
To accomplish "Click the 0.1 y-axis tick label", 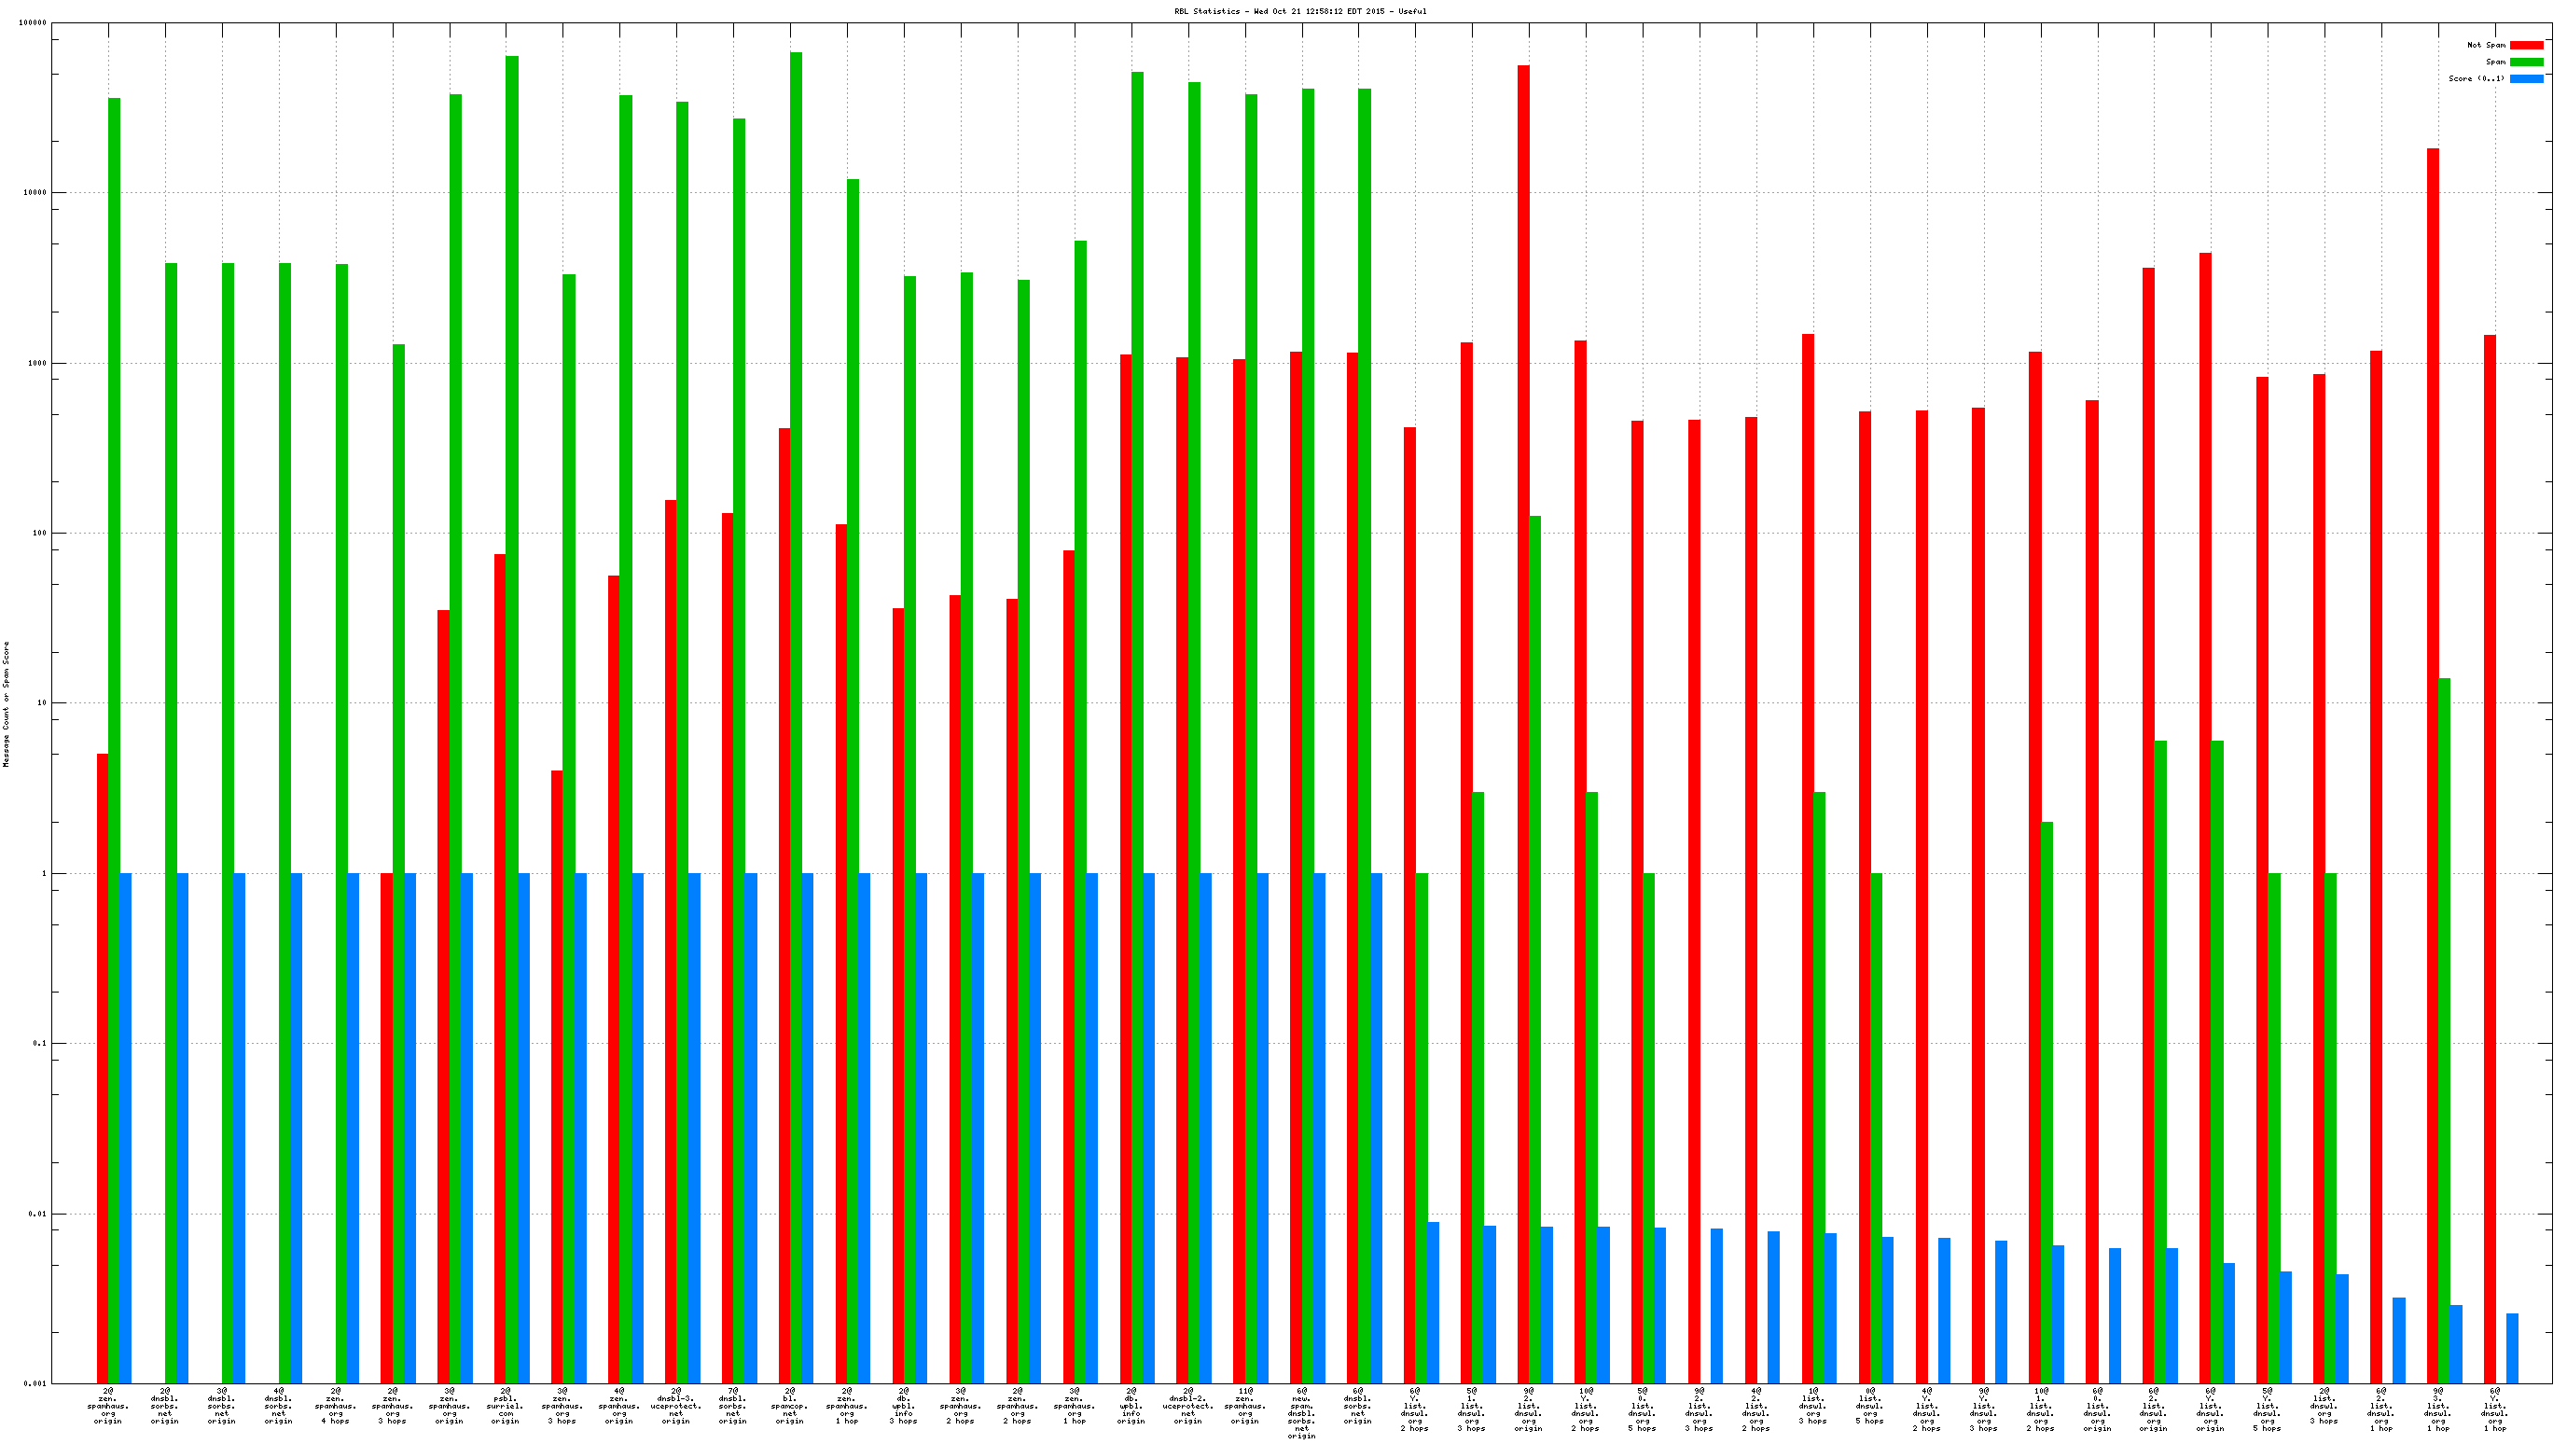I will point(38,1044).
